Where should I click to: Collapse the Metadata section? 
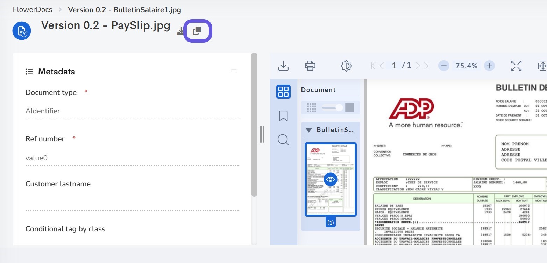point(234,70)
